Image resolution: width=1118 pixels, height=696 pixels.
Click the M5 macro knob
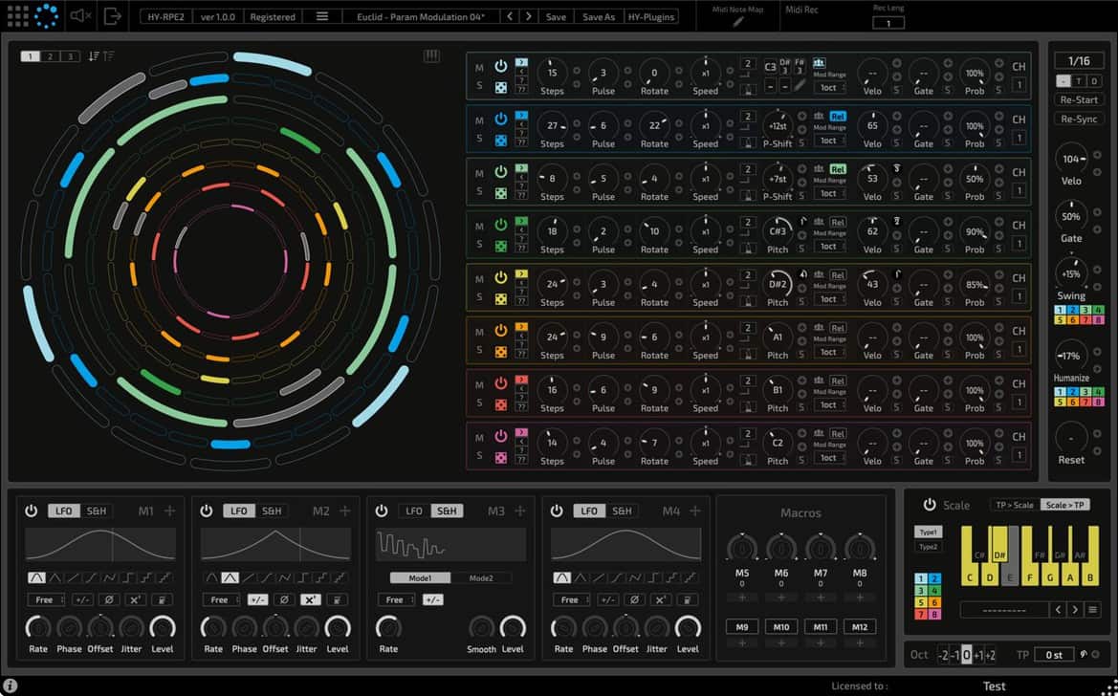click(742, 549)
